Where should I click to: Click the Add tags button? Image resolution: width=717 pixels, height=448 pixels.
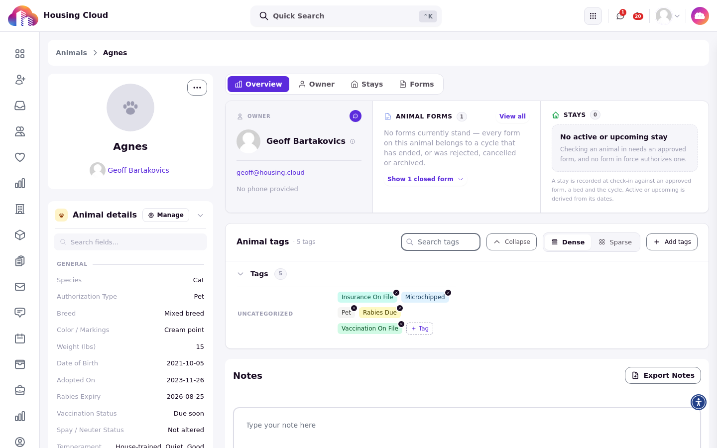(672, 242)
